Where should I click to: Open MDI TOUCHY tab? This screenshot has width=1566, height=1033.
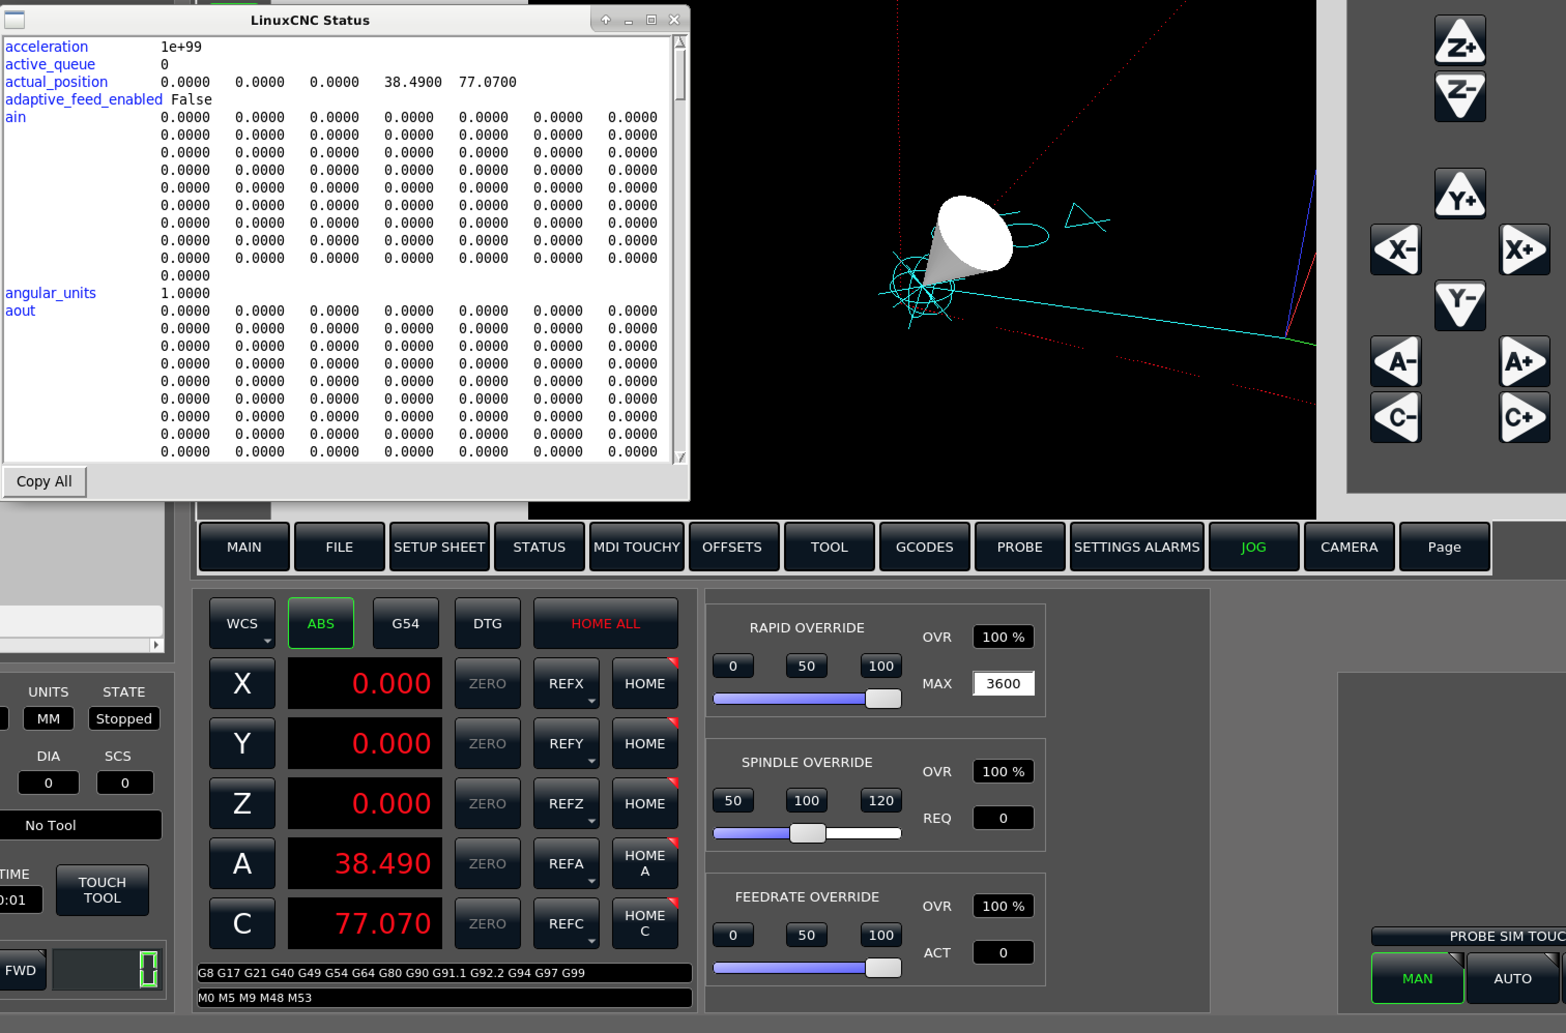636,547
